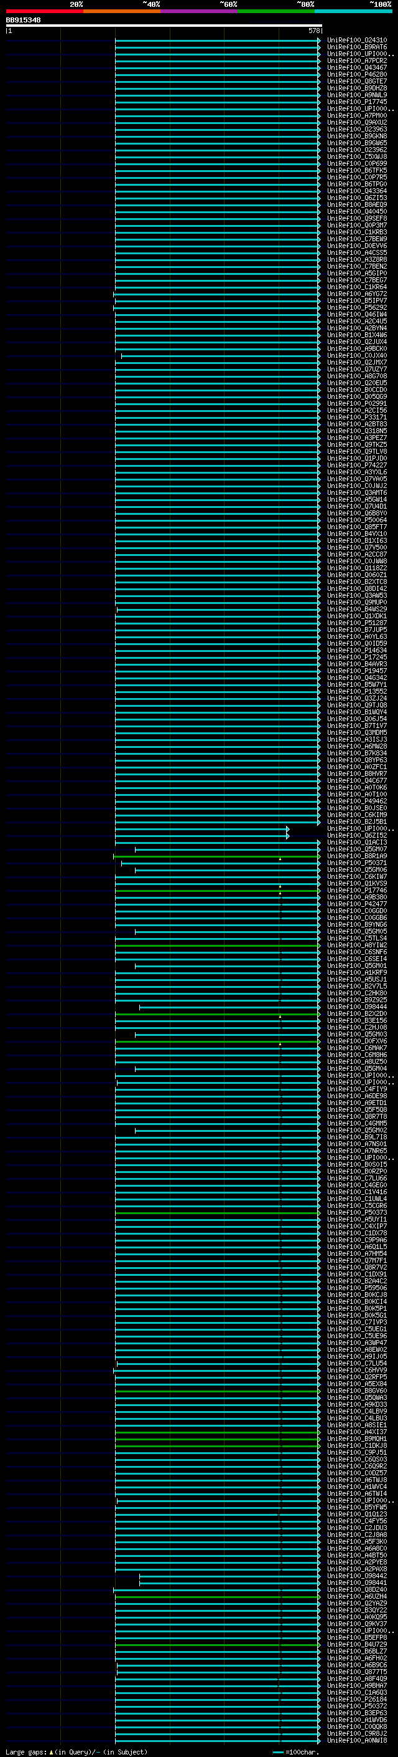Screen dimensions: 398x1757
Task: Select the UniRef100_A3Z8R8 sequence label
Action: [357, 259]
